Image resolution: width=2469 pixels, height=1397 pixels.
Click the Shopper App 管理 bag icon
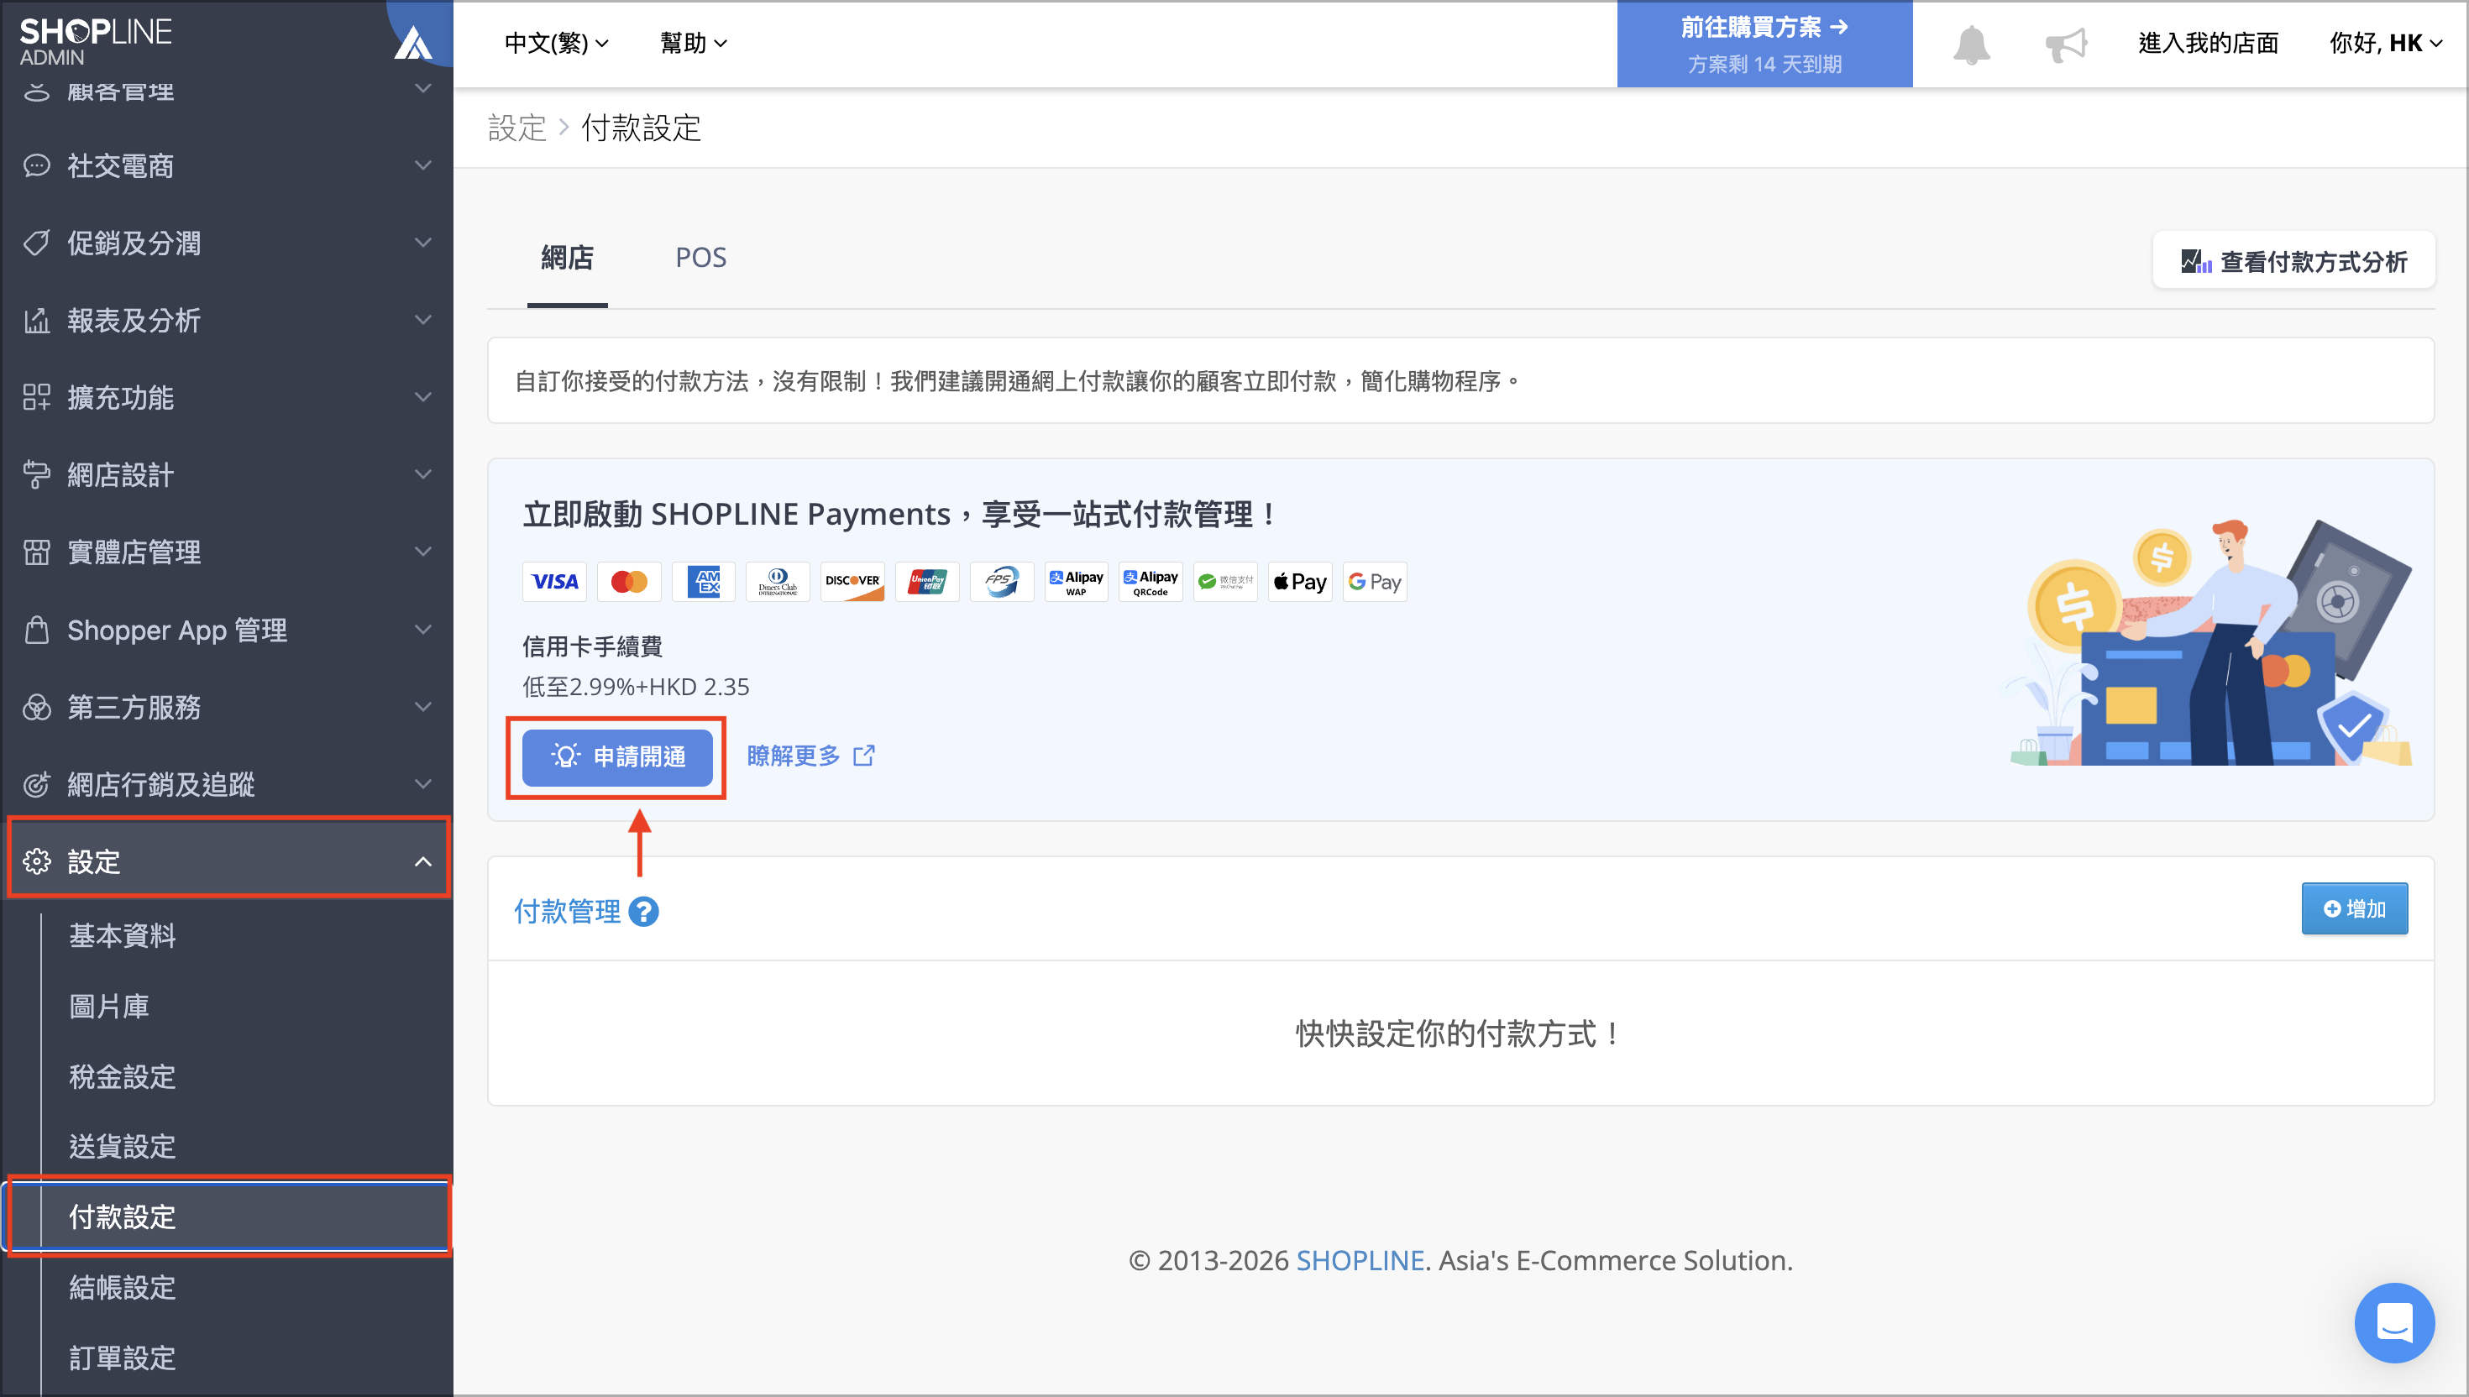36,630
